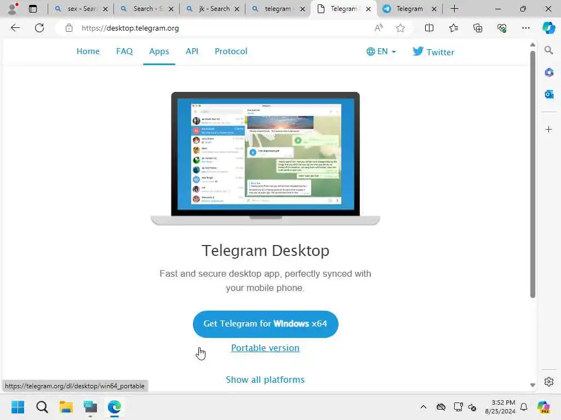The image size is (561, 420).
Task: Open the Favorites list
Action: click(x=453, y=28)
